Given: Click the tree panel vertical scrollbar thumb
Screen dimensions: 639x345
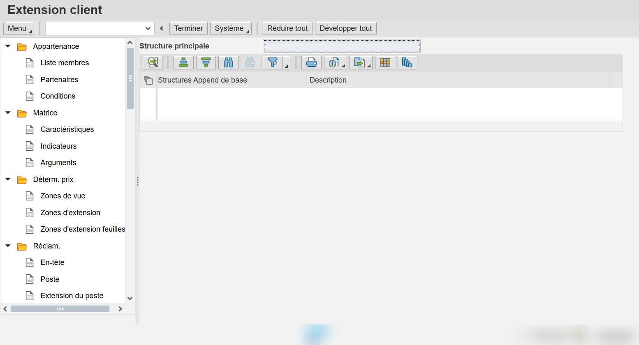Looking at the screenshot, I should coord(130,78).
